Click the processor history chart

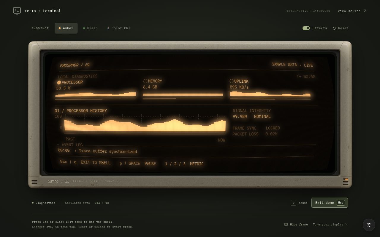tap(145, 125)
